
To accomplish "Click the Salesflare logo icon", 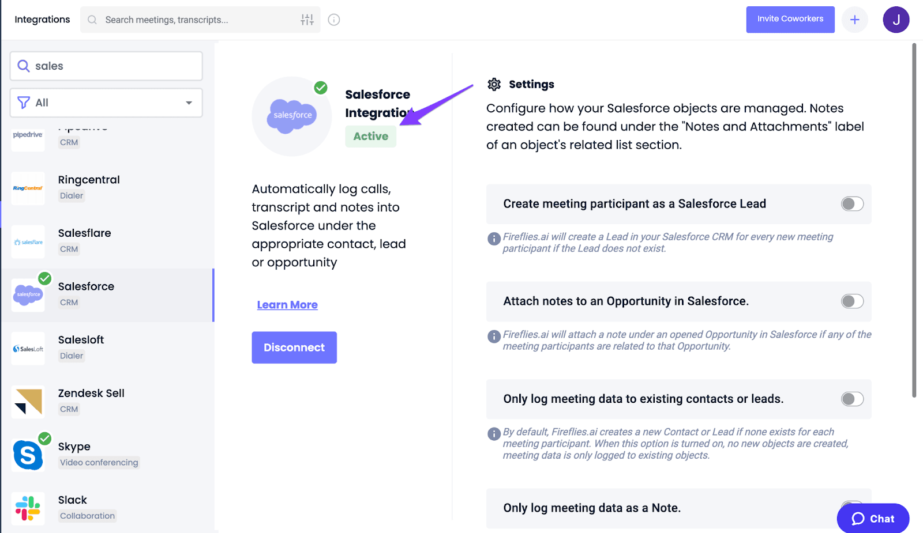I will pyautogui.click(x=28, y=242).
